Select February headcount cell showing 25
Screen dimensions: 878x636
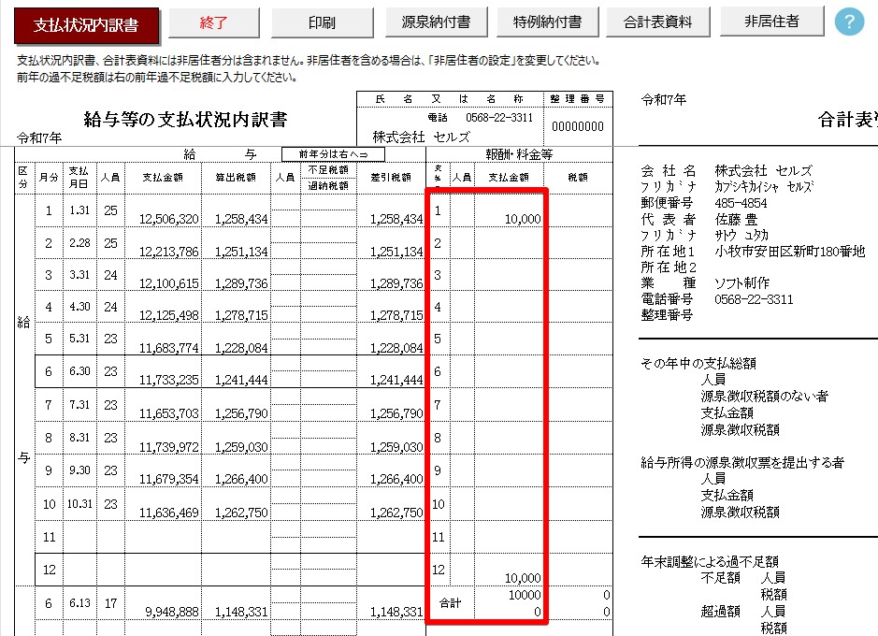point(110,244)
